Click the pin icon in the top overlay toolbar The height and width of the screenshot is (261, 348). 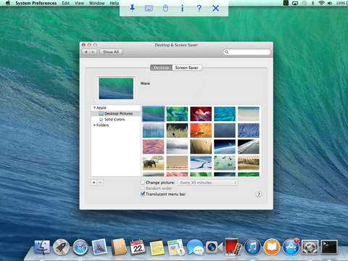coord(132,8)
